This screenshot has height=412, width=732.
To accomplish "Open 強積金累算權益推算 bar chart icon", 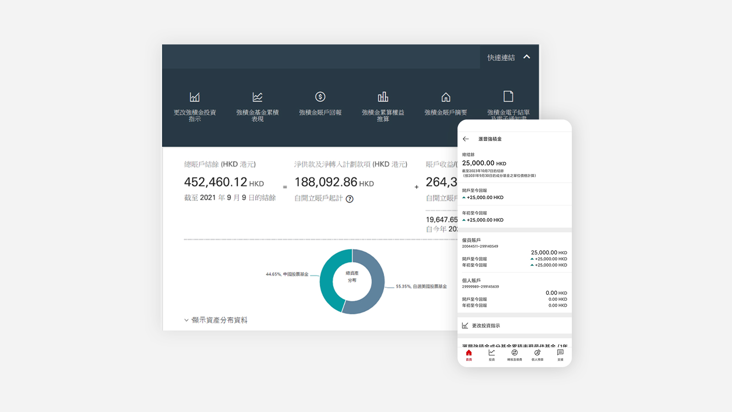I will (383, 97).
